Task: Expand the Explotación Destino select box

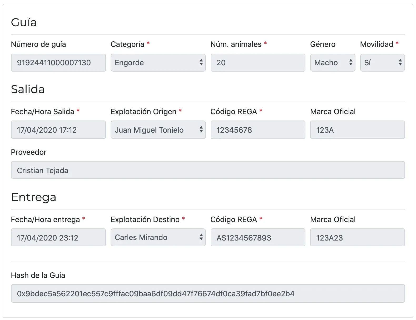Action: coord(158,237)
